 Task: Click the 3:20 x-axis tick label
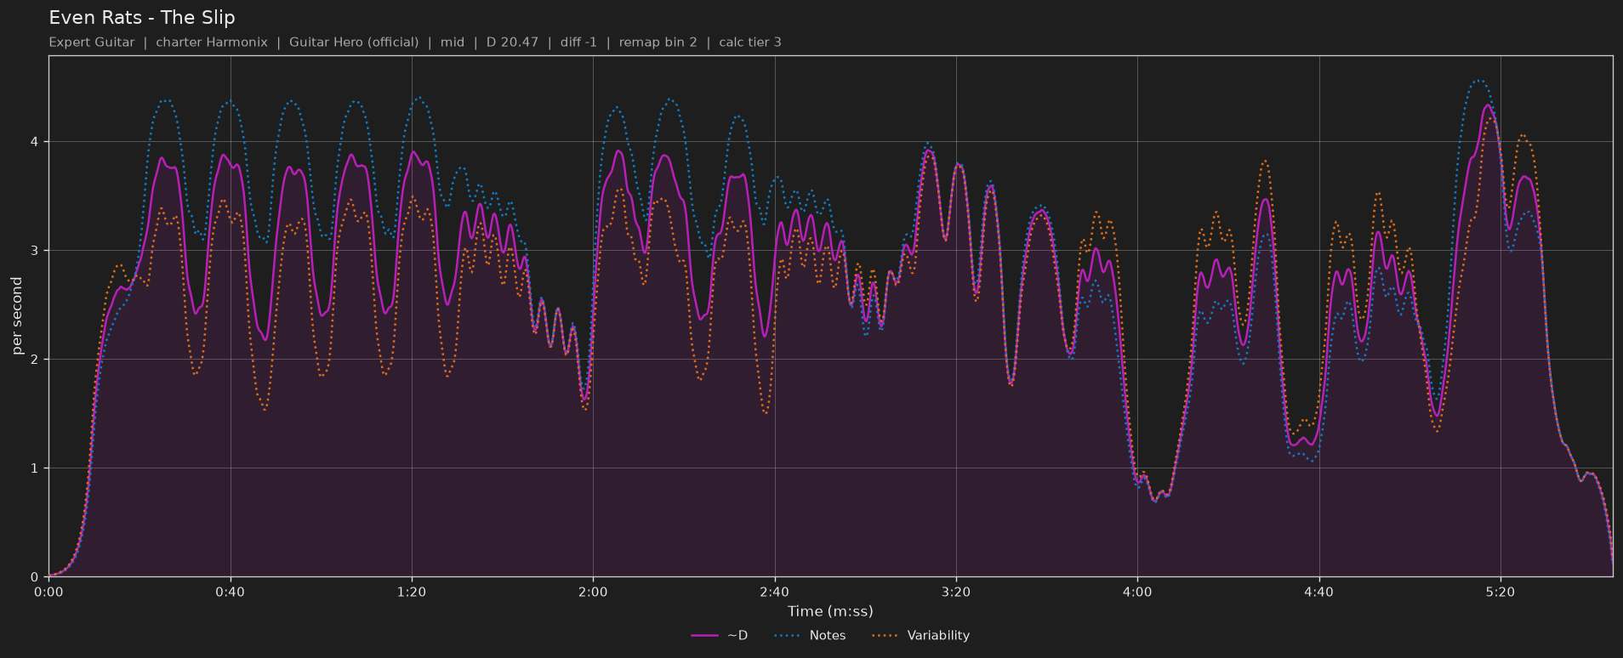click(956, 592)
